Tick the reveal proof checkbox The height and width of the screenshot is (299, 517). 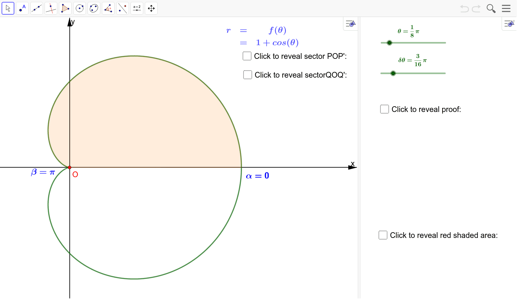pyautogui.click(x=385, y=109)
